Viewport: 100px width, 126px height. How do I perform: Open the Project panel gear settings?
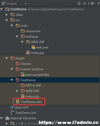tap(93, 4)
